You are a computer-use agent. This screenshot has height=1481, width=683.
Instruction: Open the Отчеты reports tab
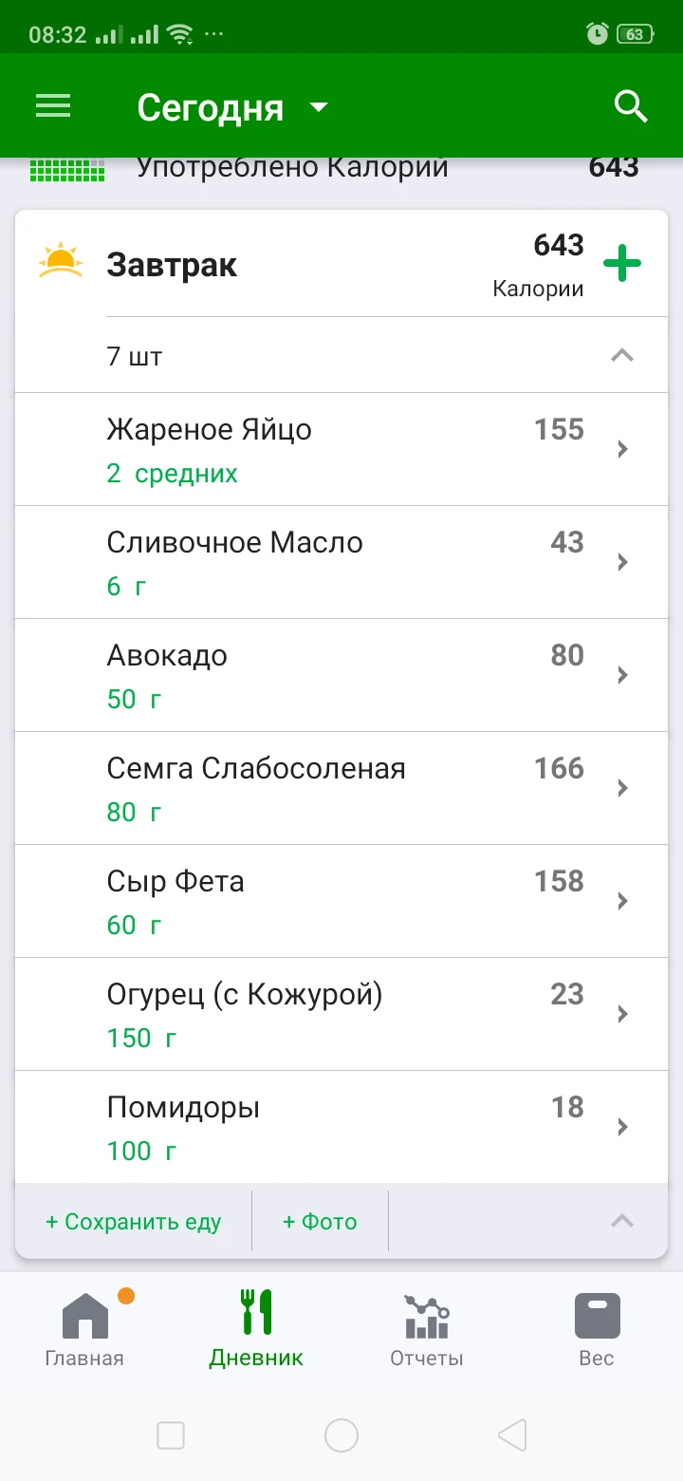tap(427, 1329)
